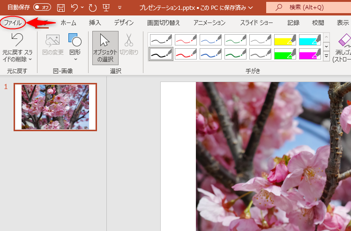Select the thick green pen
Viewport: 351px width, 231px height.
click(x=236, y=54)
